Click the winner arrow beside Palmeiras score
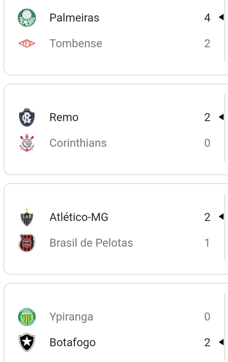Image resolution: width=228 pixels, height=362 pixels. (221, 17)
